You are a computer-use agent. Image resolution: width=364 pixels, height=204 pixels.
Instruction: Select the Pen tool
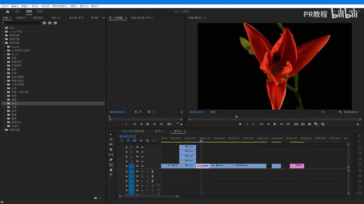tap(111, 160)
